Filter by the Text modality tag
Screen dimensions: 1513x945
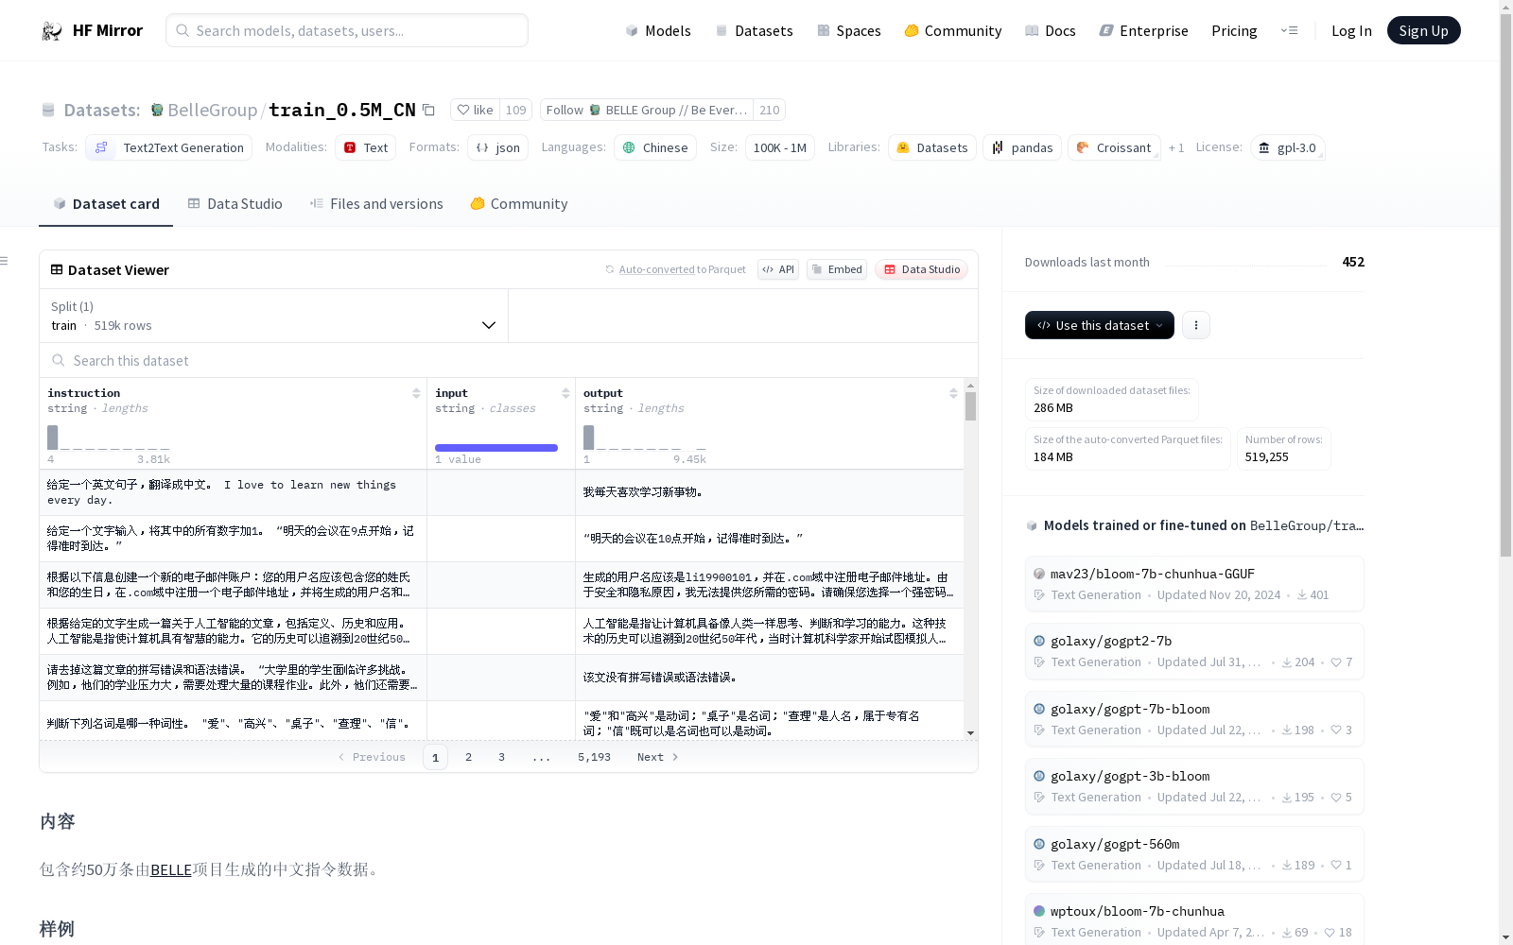(365, 147)
